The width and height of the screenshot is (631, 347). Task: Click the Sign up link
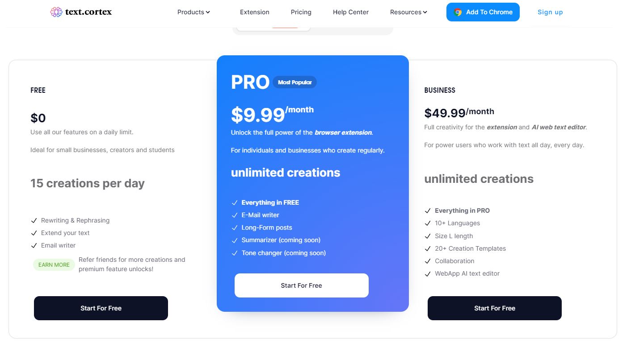[x=550, y=12]
